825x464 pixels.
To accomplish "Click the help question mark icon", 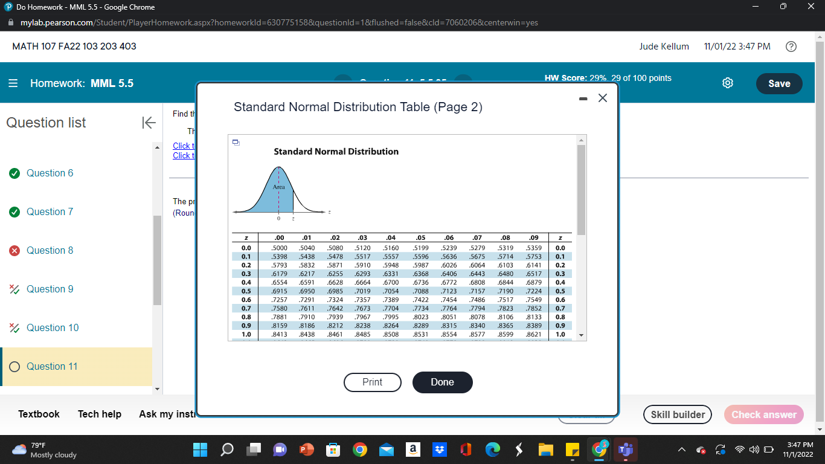I will (791, 46).
